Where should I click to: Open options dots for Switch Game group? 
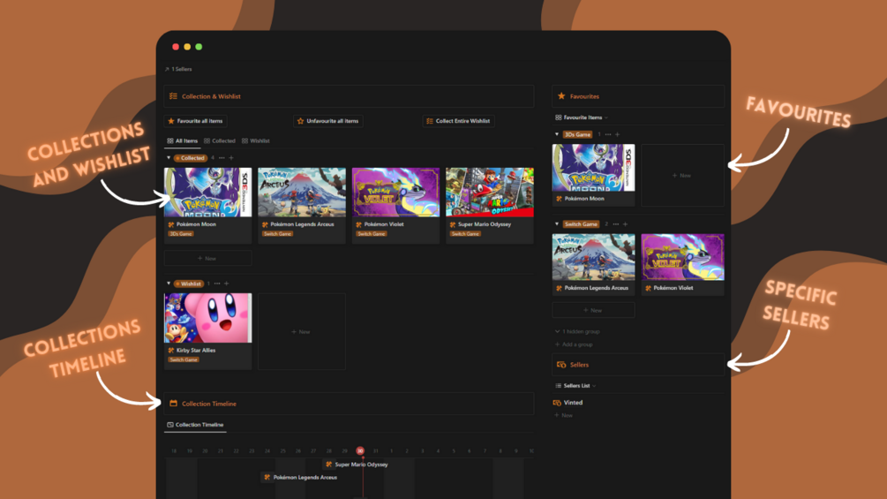coord(616,224)
